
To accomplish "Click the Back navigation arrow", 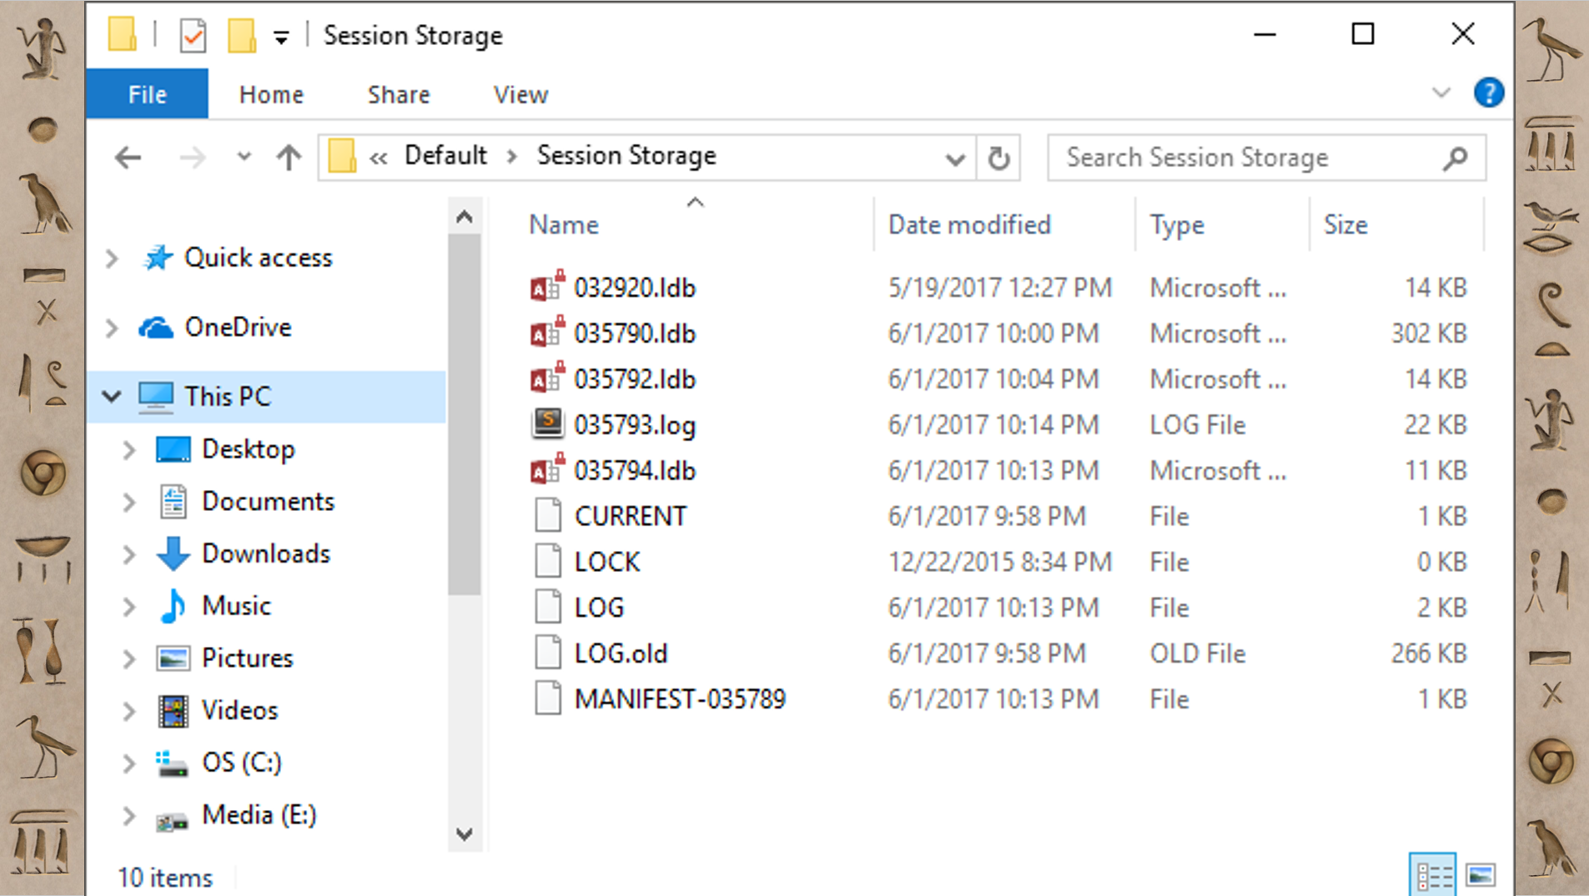I will (x=128, y=157).
